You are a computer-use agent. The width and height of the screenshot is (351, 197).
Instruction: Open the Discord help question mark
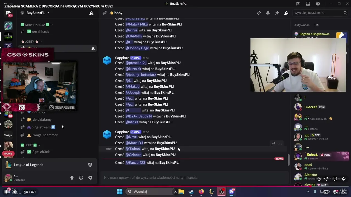coord(318,4)
